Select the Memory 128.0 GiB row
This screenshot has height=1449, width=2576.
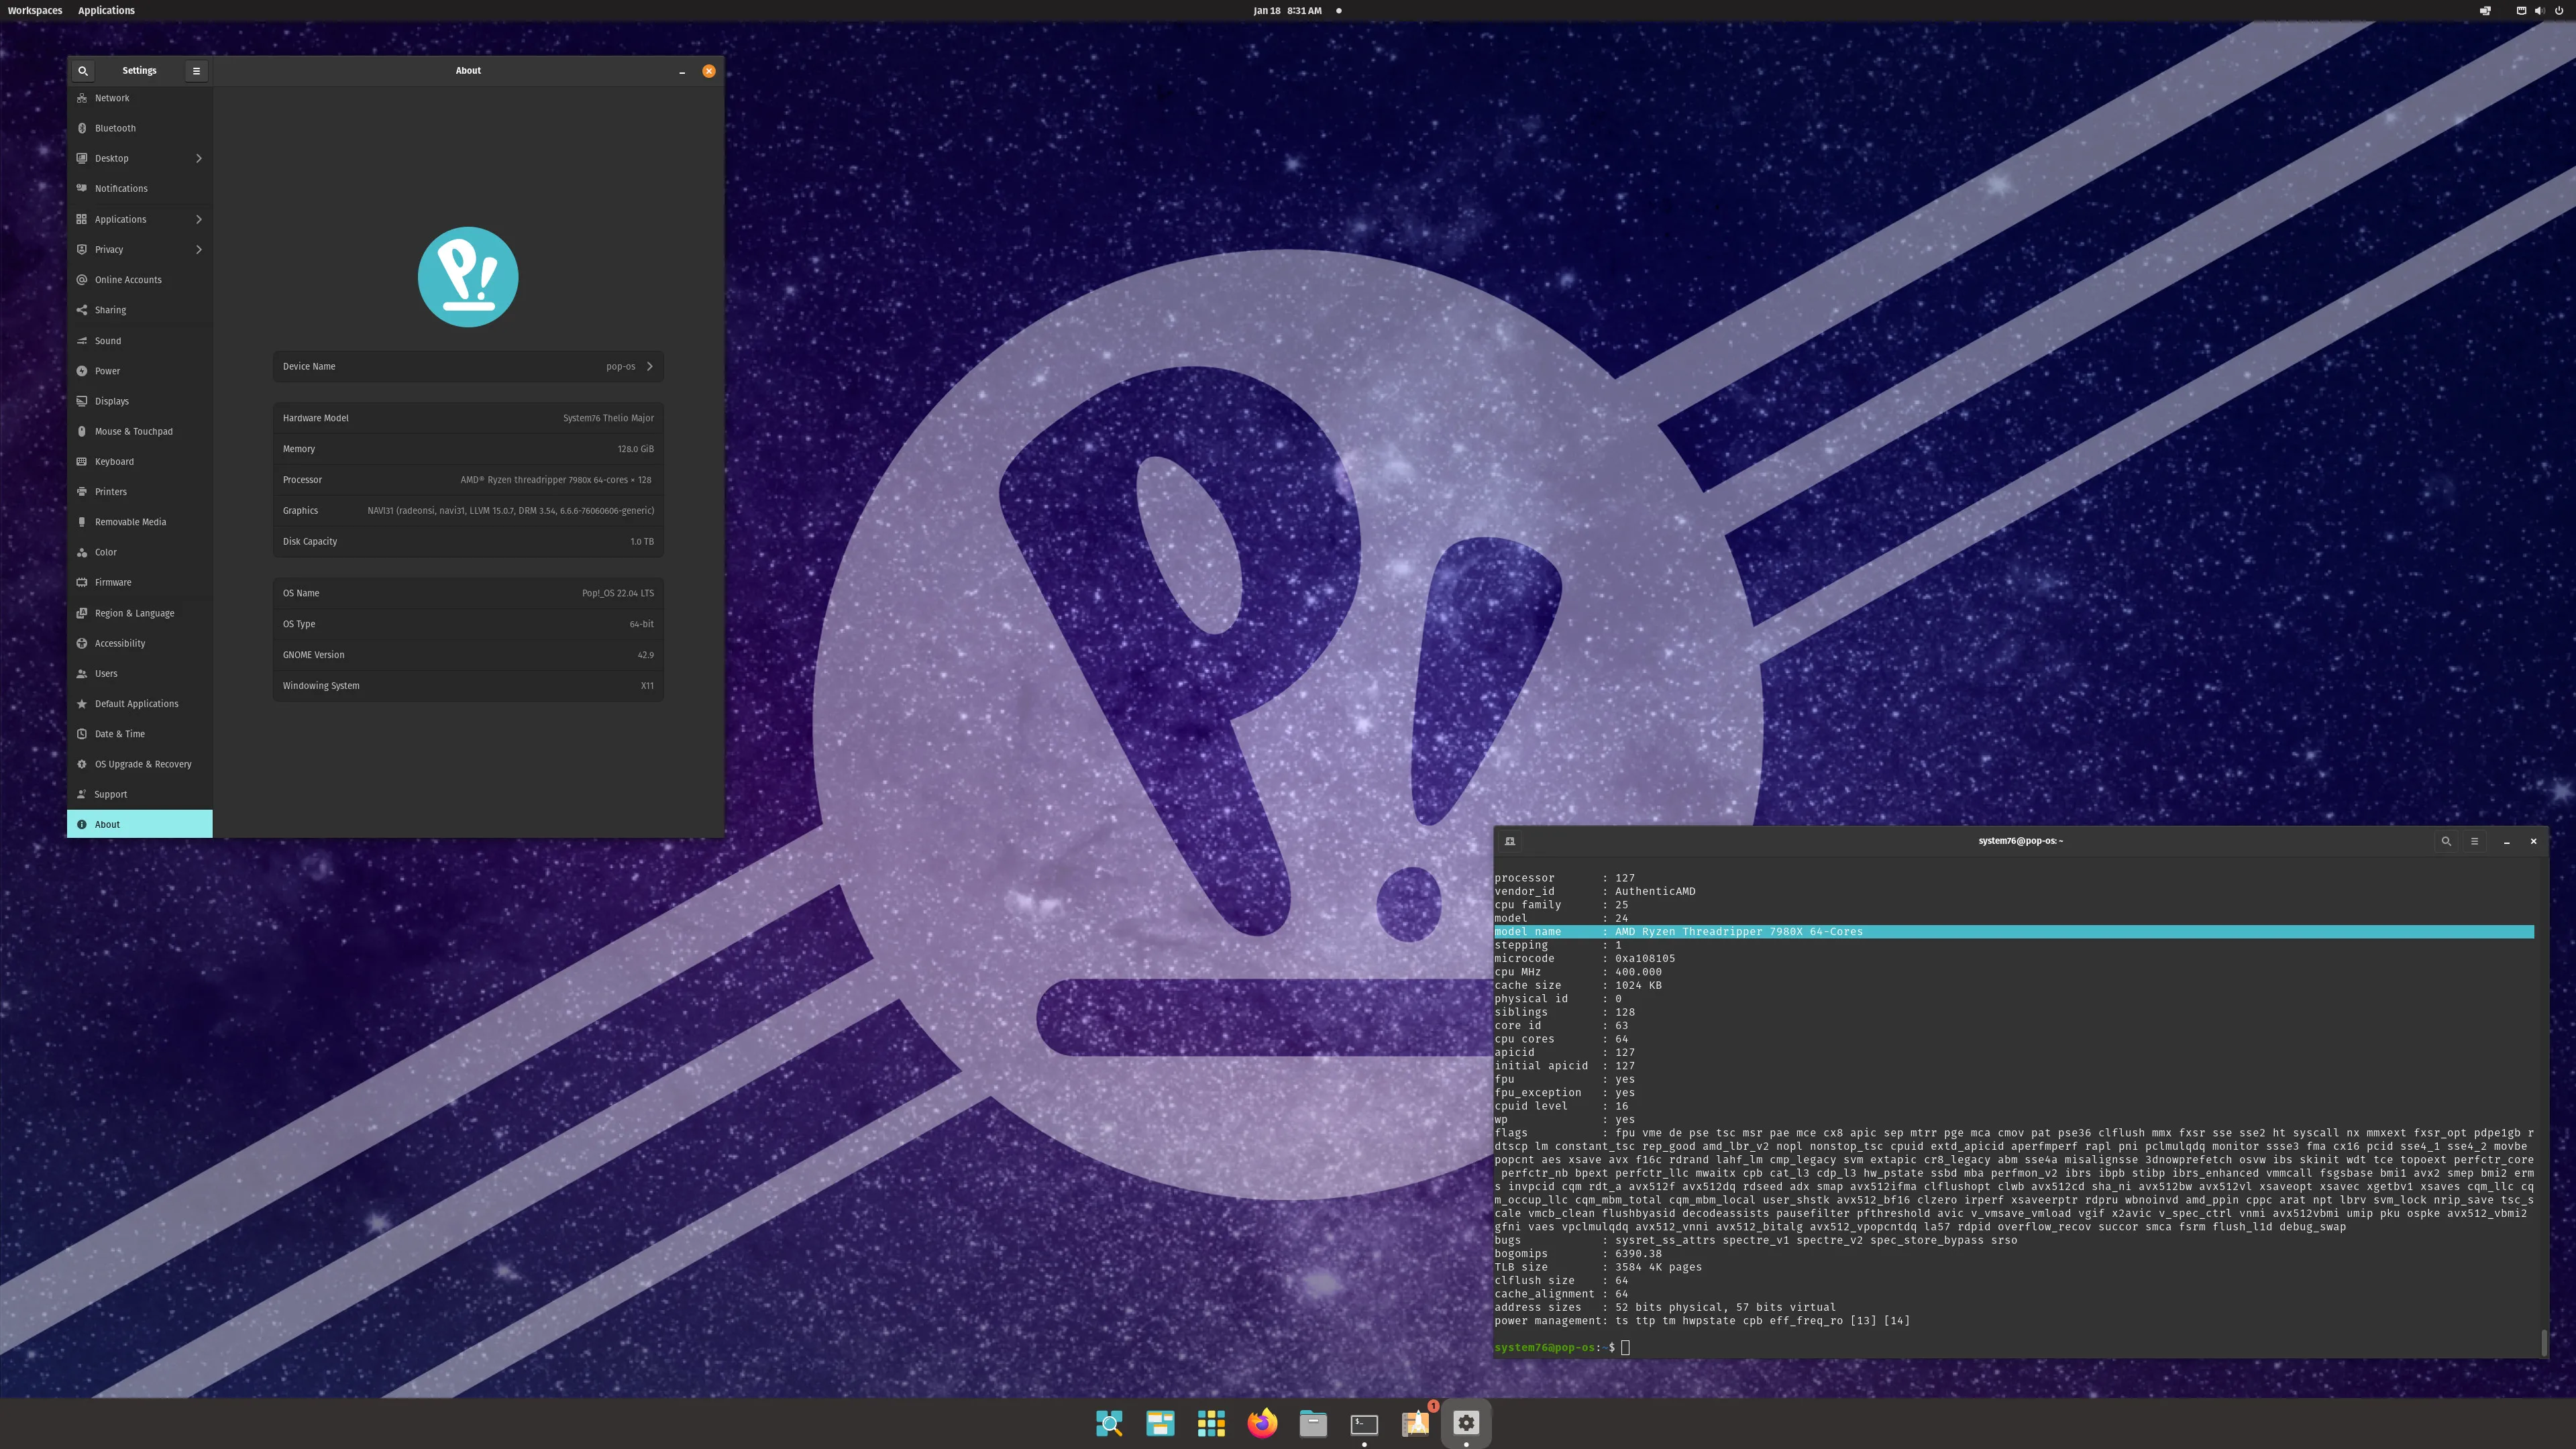coord(468,449)
